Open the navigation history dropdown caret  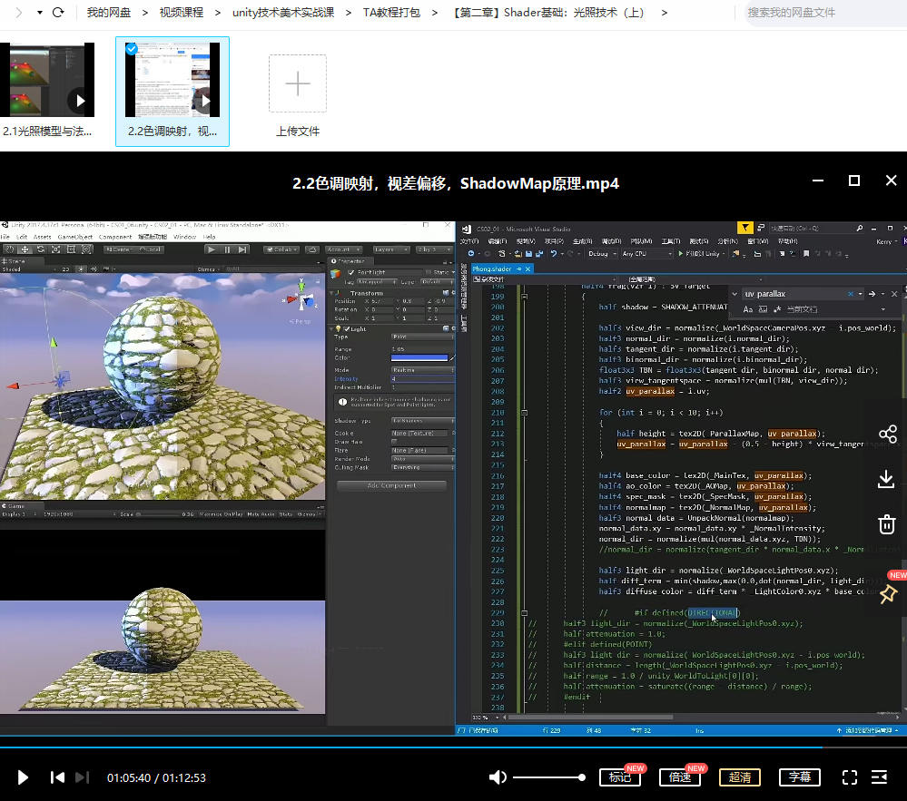click(39, 12)
